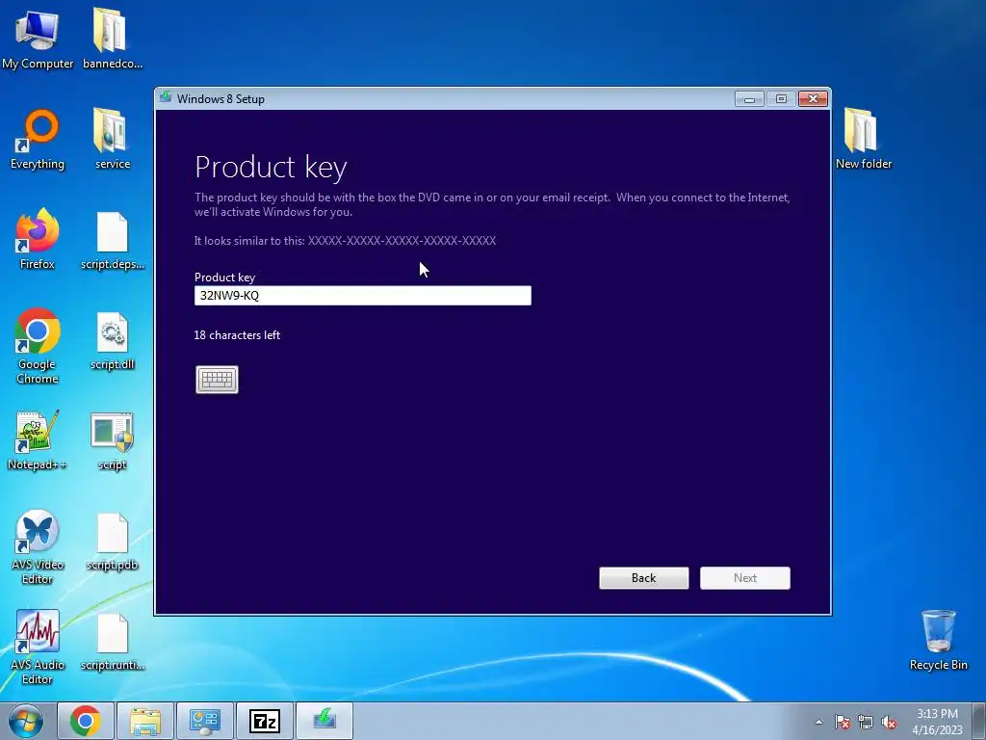This screenshot has height=740, width=986.
Task: Click the network status tray icon
Action: tap(866, 723)
